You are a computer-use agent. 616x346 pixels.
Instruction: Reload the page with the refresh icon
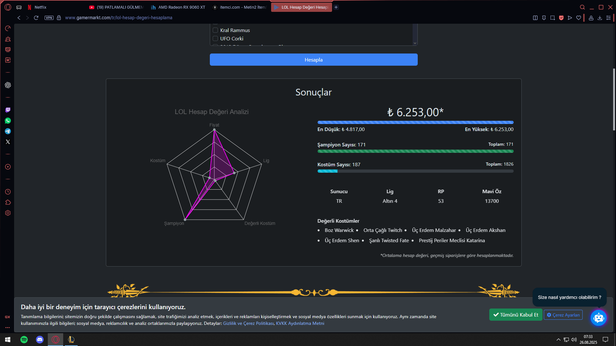pos(36,18)
